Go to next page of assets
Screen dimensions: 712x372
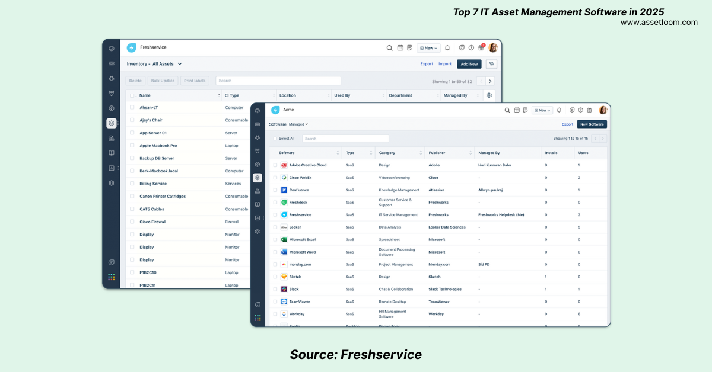click(x=490, y=81)
